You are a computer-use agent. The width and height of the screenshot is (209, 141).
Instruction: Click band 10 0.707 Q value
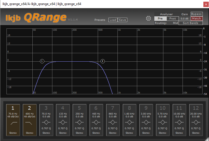point(163,128)
